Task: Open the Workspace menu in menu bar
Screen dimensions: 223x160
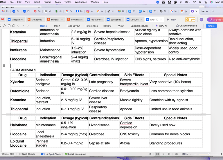Action: click(81, 2)
